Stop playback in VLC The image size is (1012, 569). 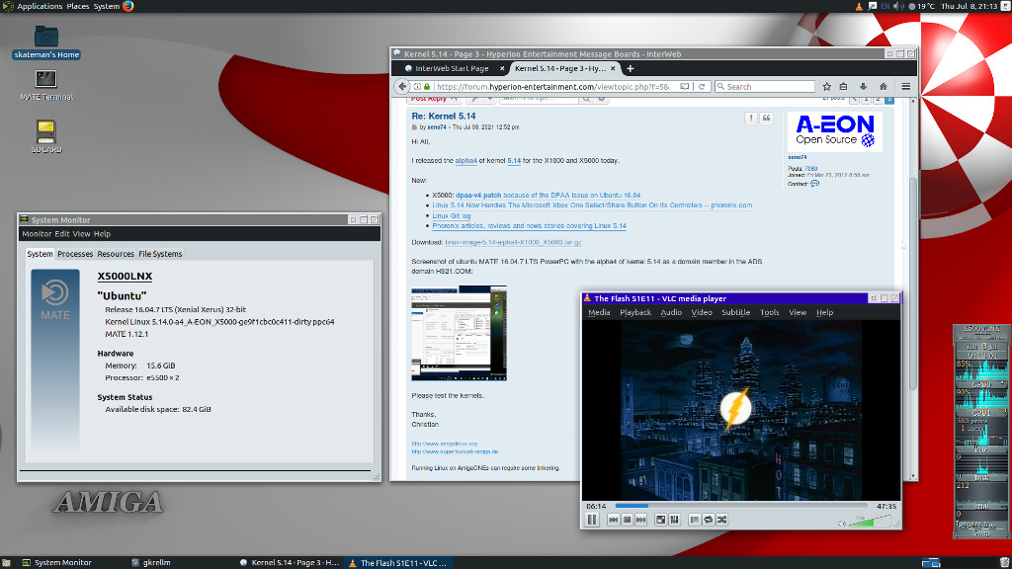(x=627, y=520)
